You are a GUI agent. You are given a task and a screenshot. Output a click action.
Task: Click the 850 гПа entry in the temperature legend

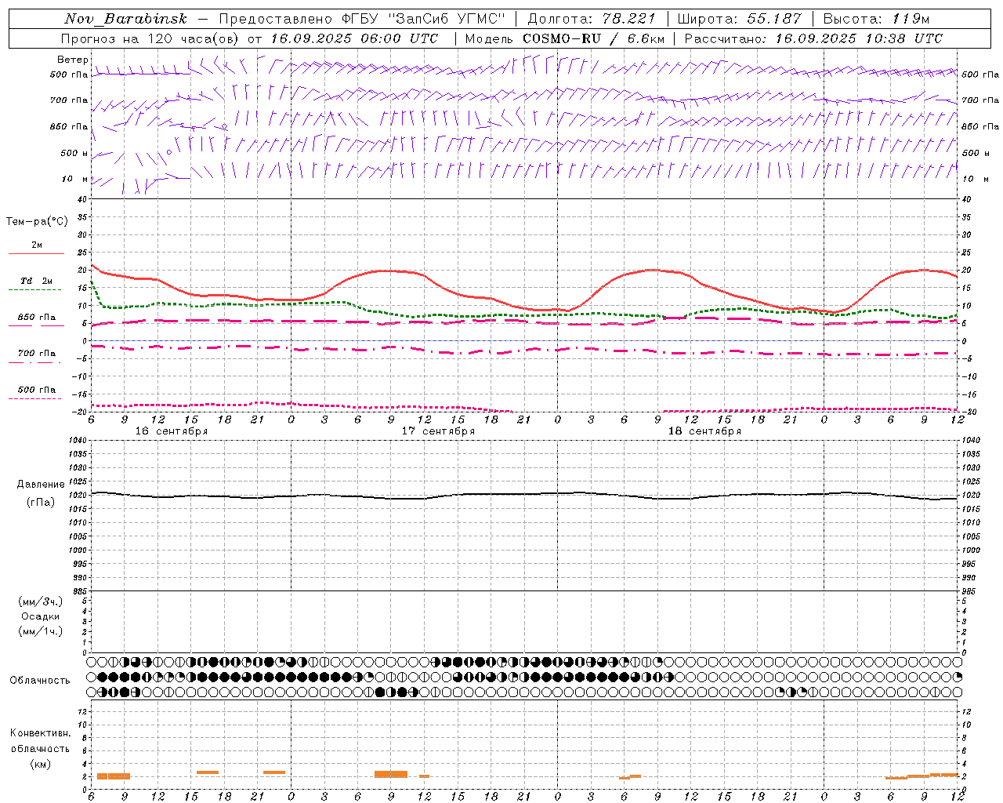tap(37, 318)
